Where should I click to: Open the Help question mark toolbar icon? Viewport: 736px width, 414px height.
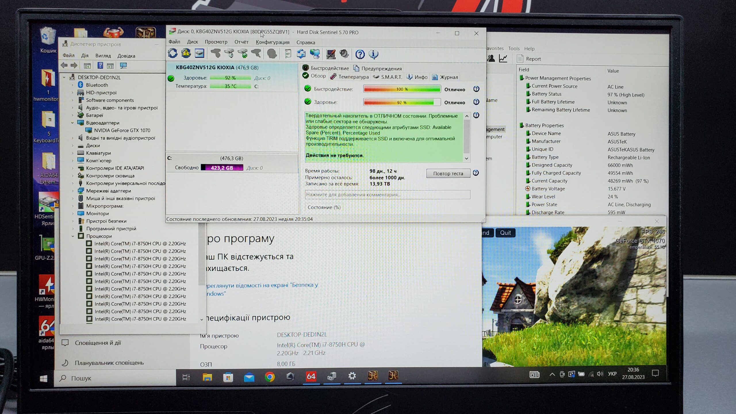[360, 54]
